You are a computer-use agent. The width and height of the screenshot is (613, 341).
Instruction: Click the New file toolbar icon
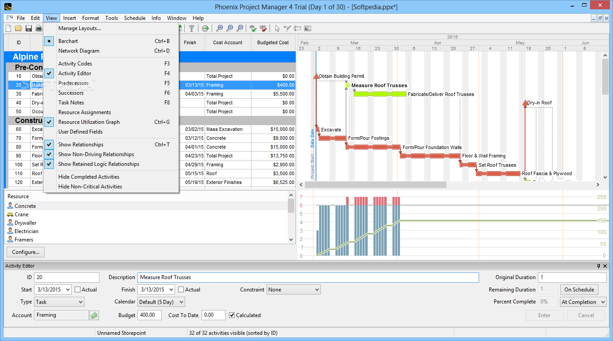click(x=8, y=28)
